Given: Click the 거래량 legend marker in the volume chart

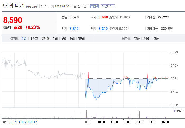Looking at the screenshot, I should point(175,111).
